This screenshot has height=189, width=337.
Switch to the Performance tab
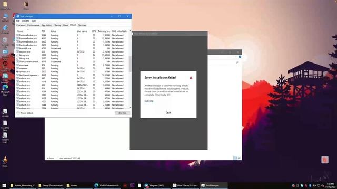(34, 25)
